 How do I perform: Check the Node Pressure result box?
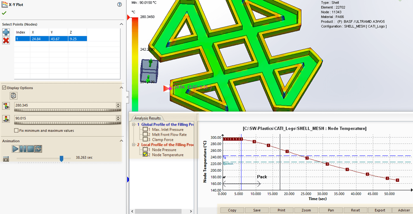point(145,150)
